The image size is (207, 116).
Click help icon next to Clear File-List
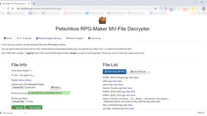(x=149, y=72)
